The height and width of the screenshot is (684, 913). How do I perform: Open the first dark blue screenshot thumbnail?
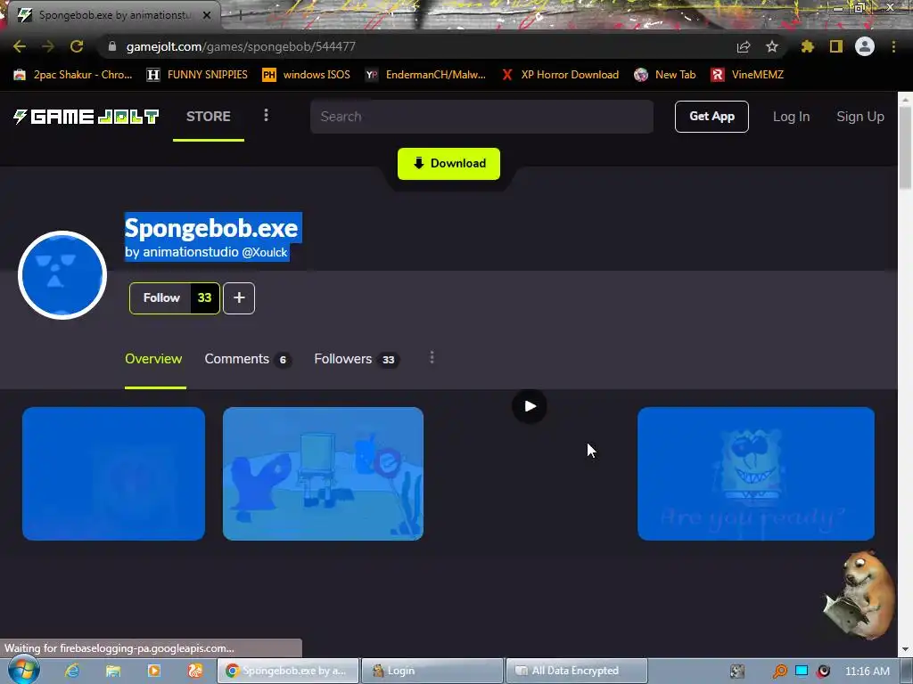point(113,474)
